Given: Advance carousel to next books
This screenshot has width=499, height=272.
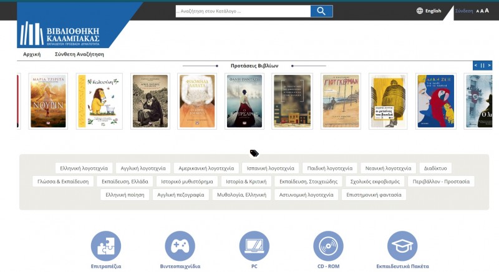Looking at the screenshot, I should 489,65.
